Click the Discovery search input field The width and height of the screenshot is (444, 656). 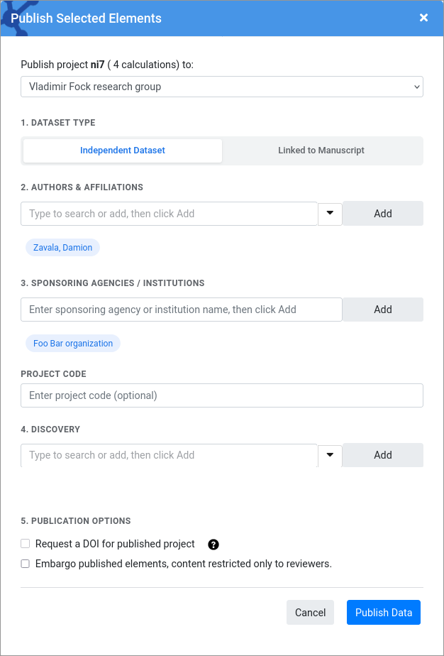[169, 455]
